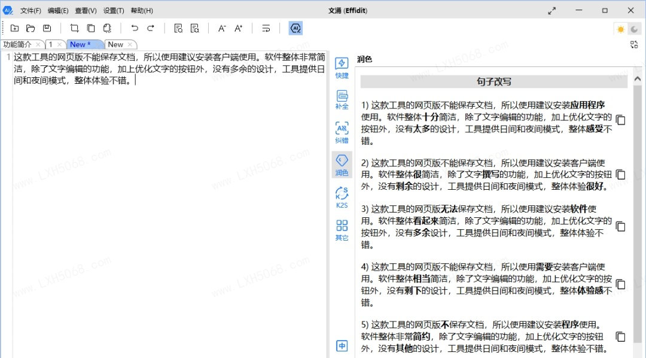Switch to day mode sun icon
Image resolution: width=646 pixels, height=358 pixels.
[x=620, y=29]
